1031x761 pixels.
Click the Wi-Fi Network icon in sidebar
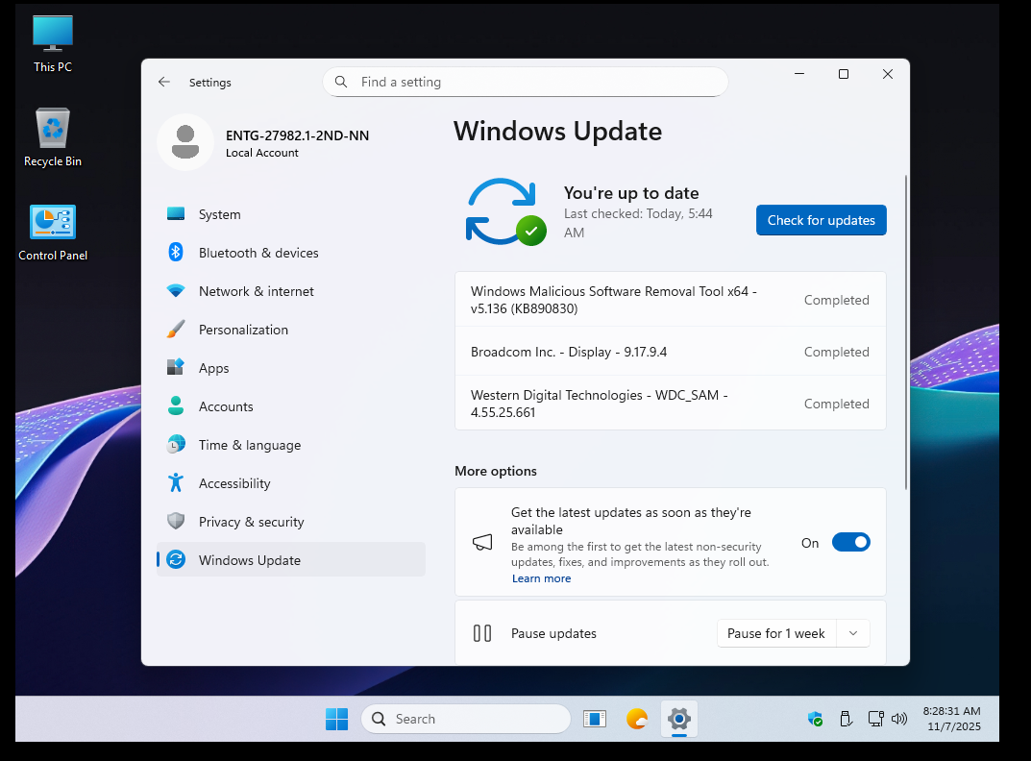(176, 290)
